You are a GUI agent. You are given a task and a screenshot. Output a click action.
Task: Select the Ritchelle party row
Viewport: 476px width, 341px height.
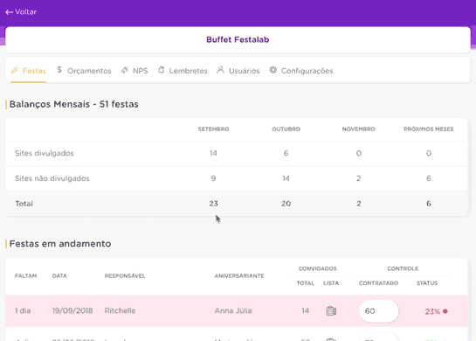pyautogui.click(x=237, y=311)
